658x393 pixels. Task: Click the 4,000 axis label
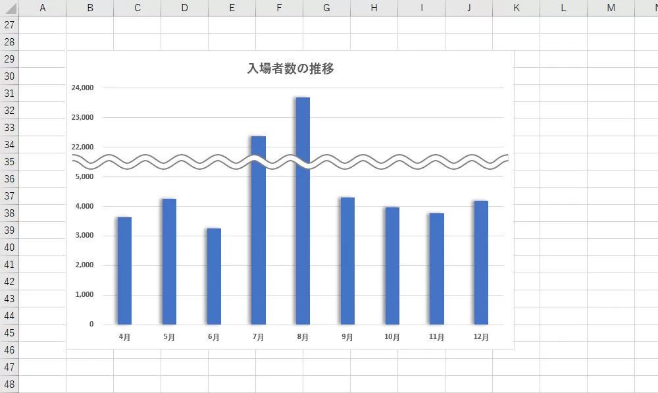[x=84, y=206]
